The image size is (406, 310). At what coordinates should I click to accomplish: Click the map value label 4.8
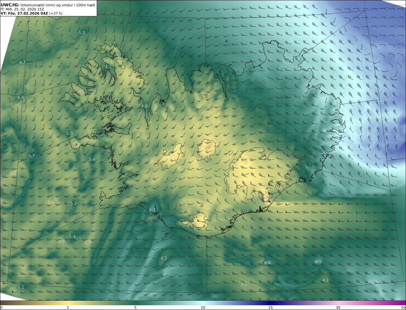click(x=21, y=98)
